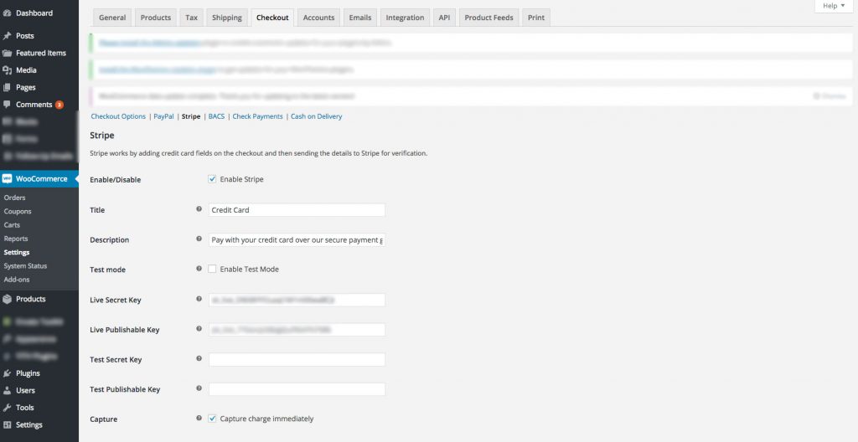
Task: Switch to the General tab
Action: tap(112, 18)
